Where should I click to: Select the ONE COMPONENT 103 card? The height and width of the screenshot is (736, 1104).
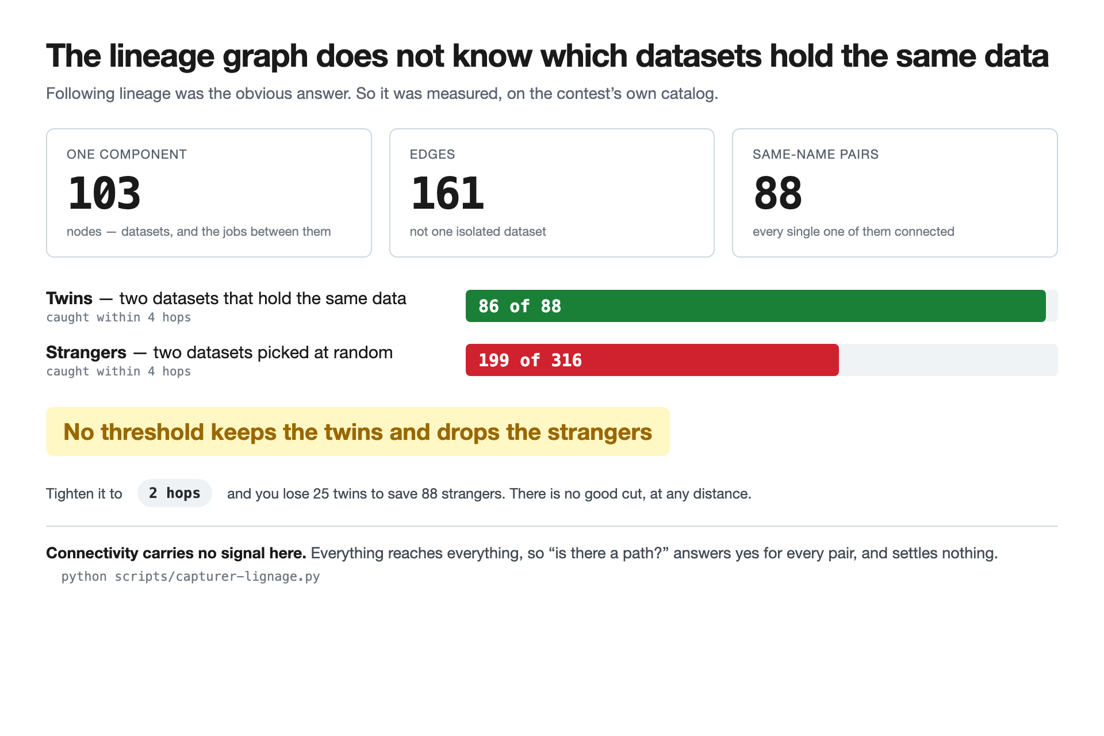pyautogui.click(x=209, y=193)
